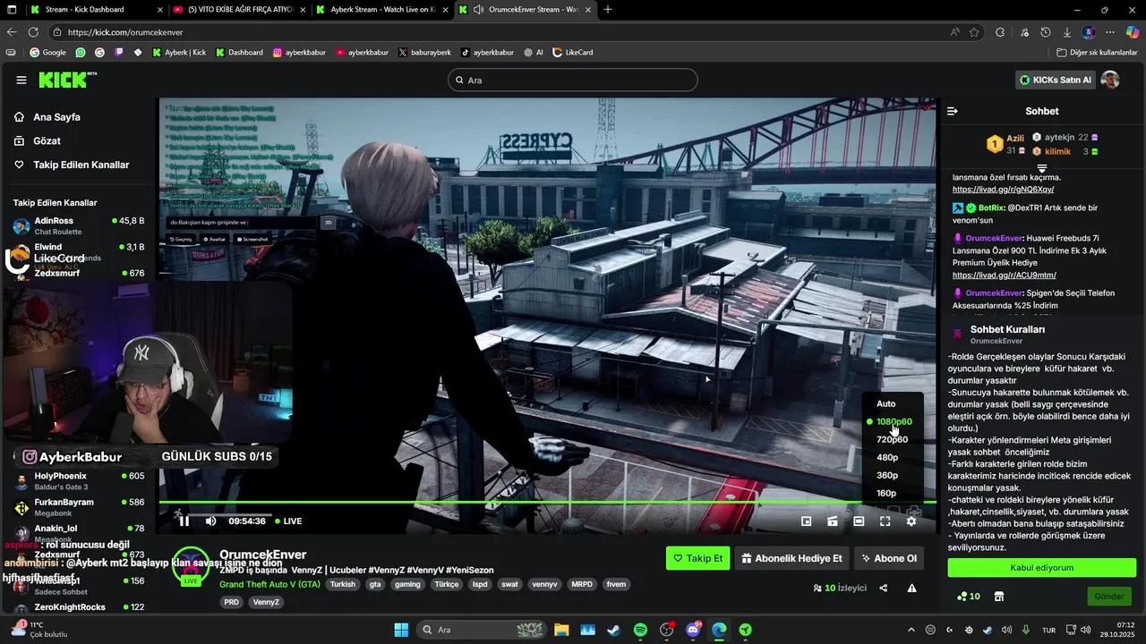Click Abonelik Hediye Et button
The image size is (1146, 644).
pyautogui.click(x=791, y=558)
